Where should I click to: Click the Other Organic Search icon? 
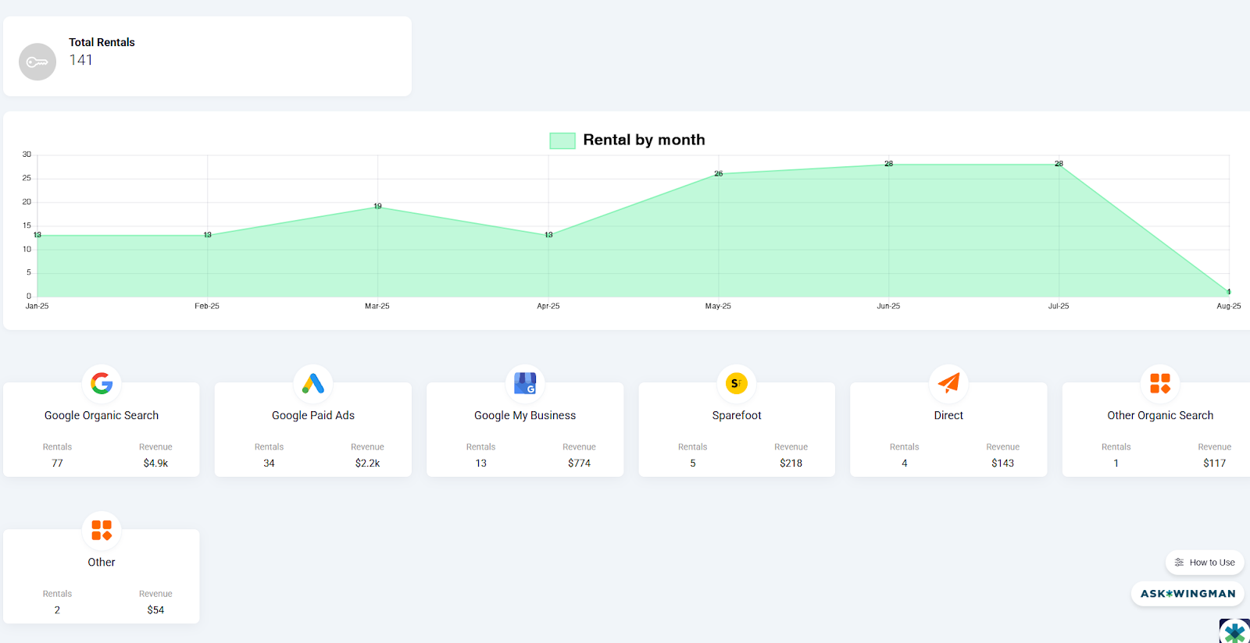pos(1160,383)
